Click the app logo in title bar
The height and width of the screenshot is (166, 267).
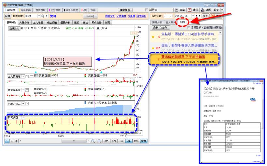5,5
